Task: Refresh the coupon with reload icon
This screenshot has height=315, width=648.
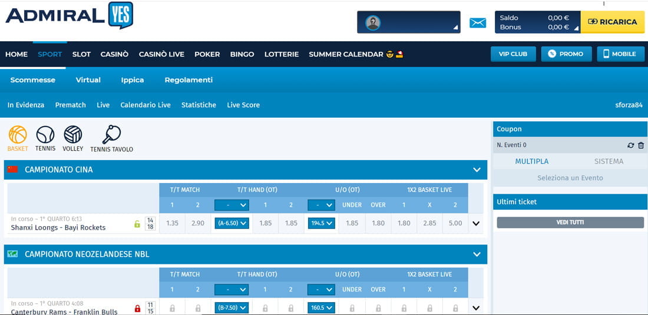Action: [631, 145]
